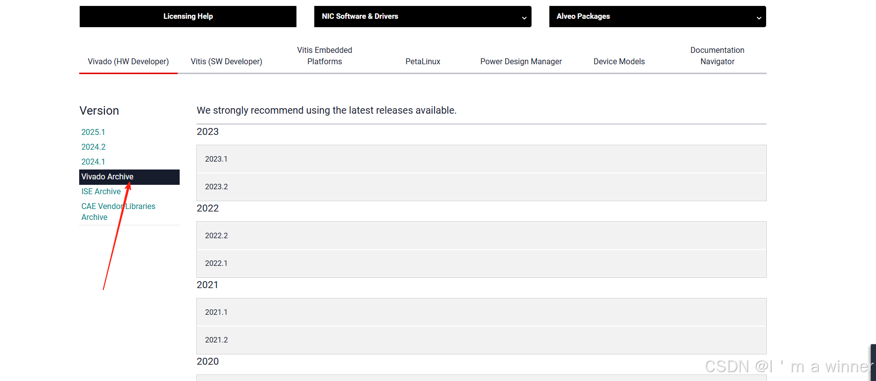
Task: Expand the NIC Software & Drivers dropdown
Action: tap(423, 16)
